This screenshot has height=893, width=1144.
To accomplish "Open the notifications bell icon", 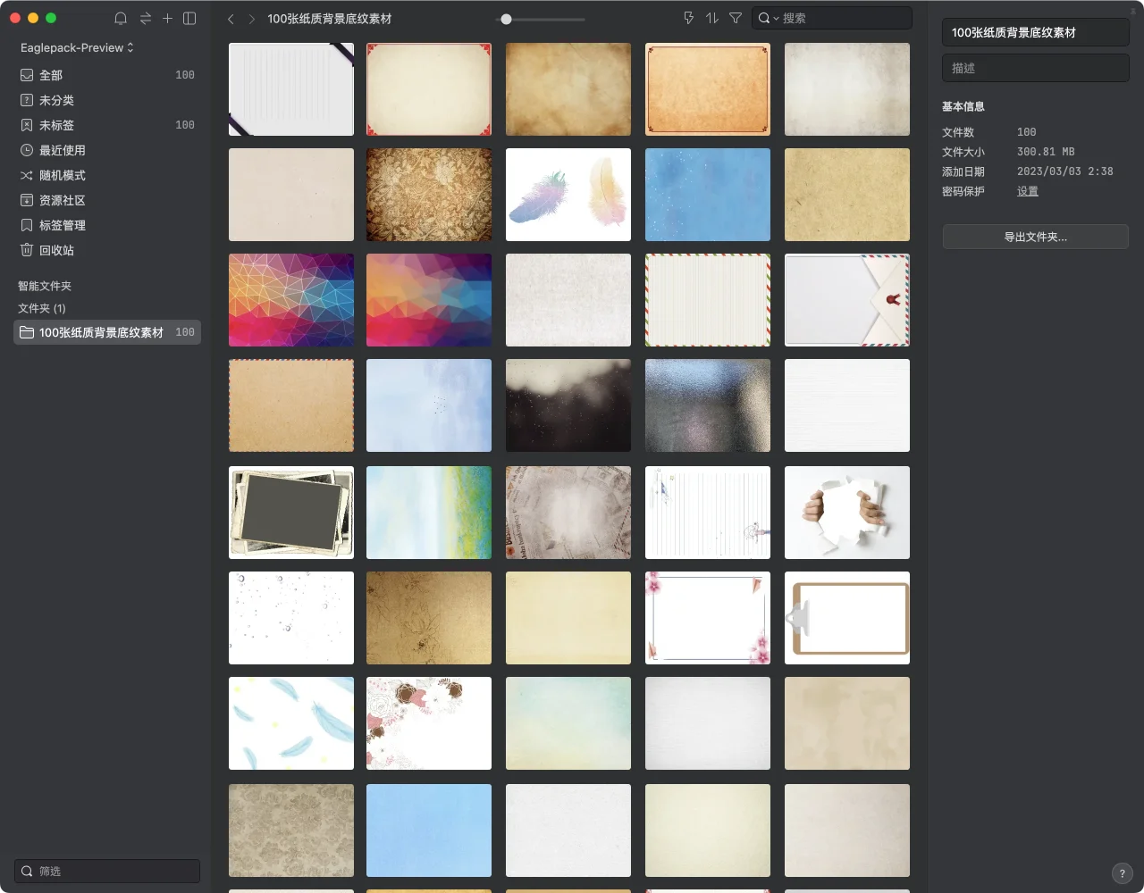I will (x=121, y=19).
